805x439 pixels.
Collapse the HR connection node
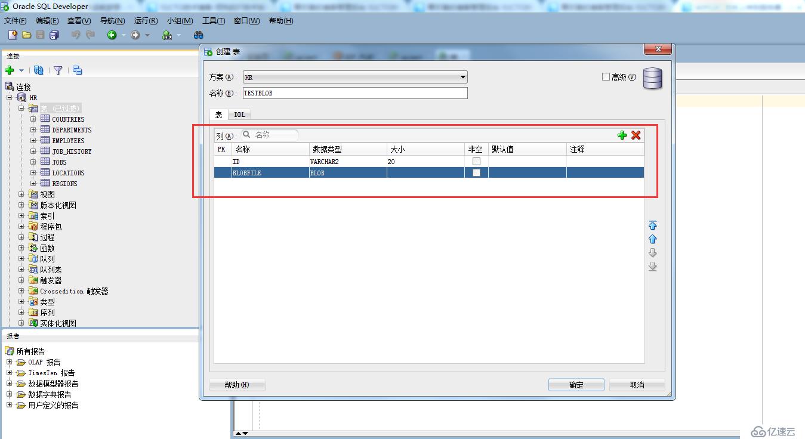(10, 98)
